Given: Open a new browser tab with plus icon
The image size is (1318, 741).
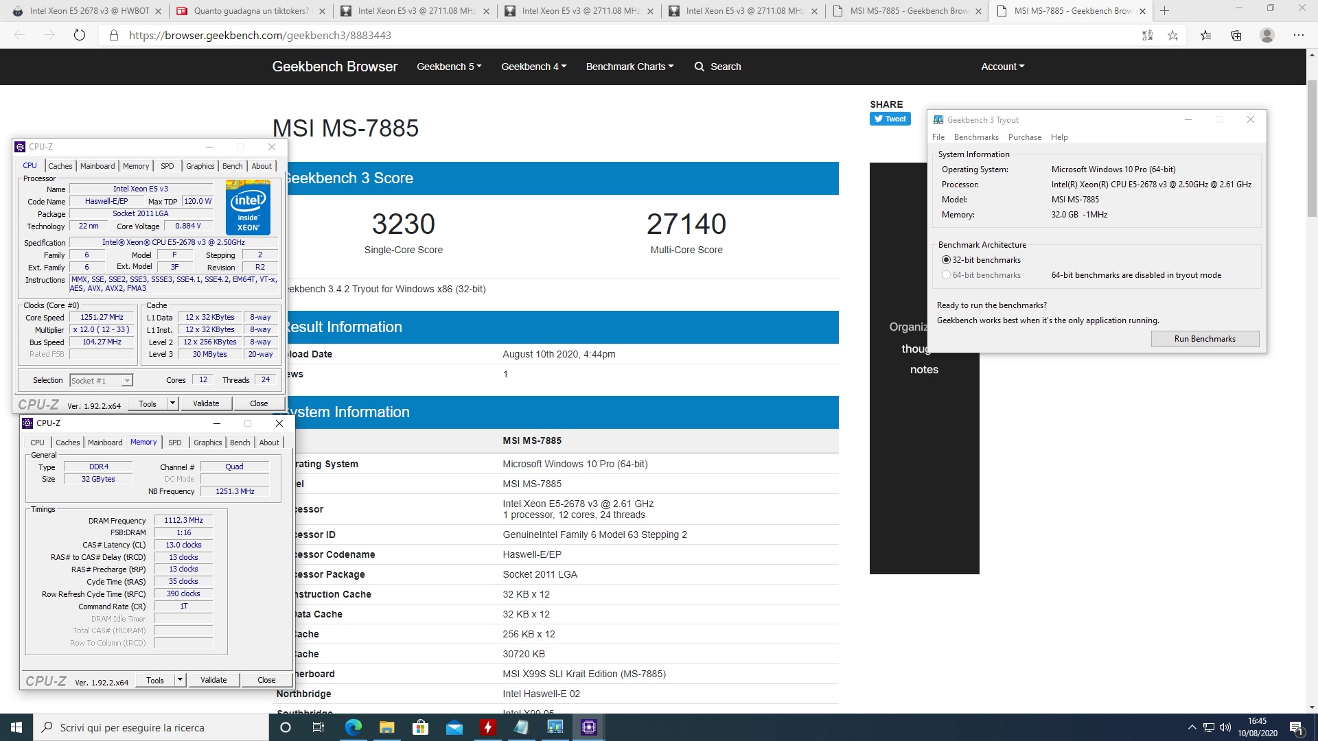Looking at the screenshot, I should tap(1164, 10).
